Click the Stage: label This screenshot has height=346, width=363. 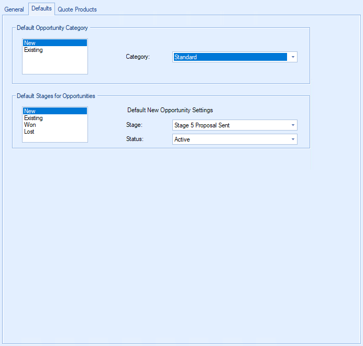pos(134,125)
